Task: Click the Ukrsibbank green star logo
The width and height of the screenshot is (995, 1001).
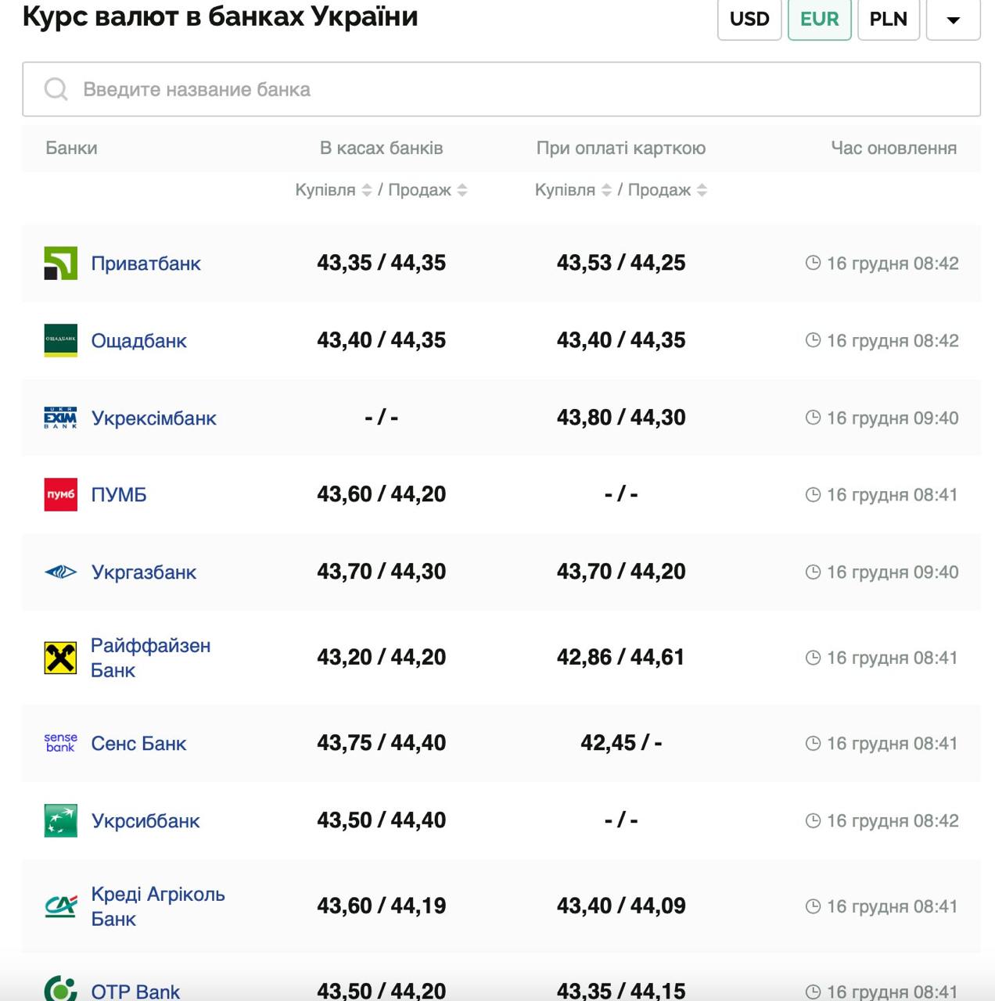Action: (x=60, y=820)
